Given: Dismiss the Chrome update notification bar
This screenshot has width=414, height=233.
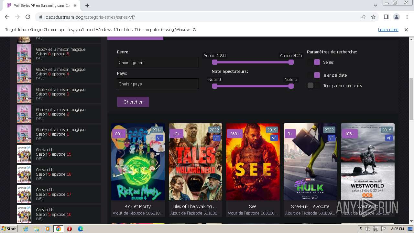Looking at the screenshot, I should tap(406, 29).
